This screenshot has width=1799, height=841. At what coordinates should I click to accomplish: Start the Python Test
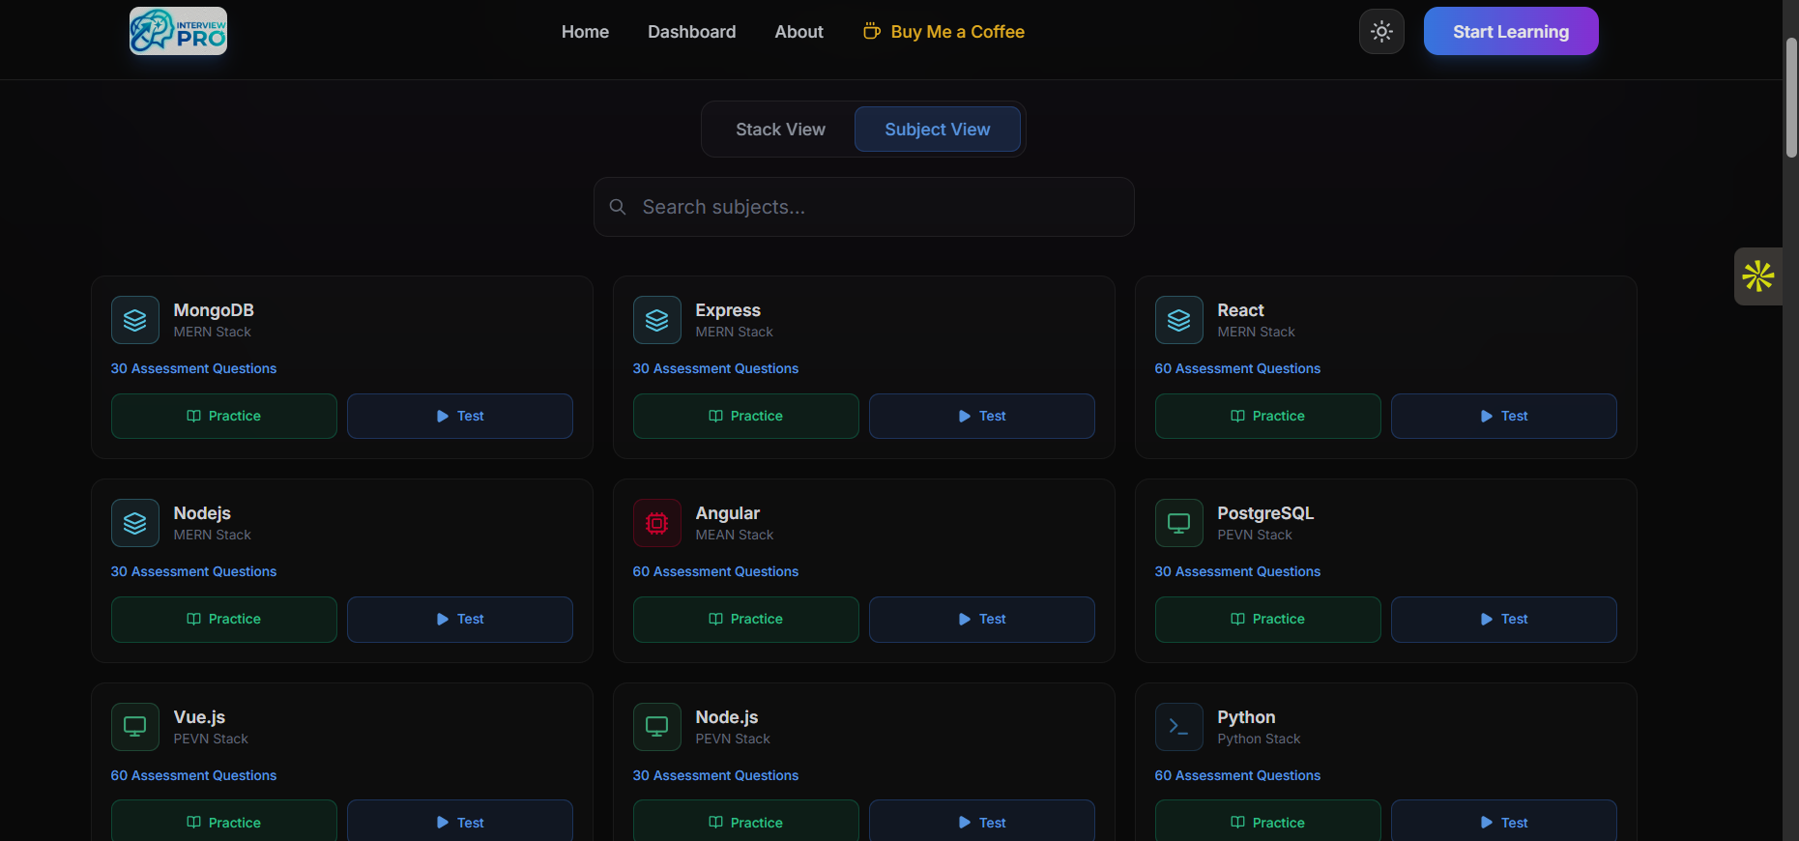[x=1504, y=822]
